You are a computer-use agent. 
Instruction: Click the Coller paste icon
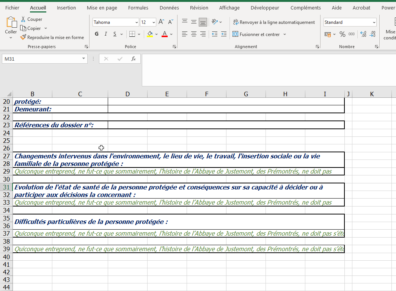11,23
